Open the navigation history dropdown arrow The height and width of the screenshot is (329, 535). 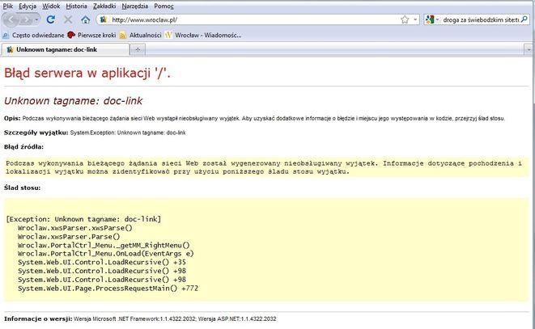tap(37, 19)
